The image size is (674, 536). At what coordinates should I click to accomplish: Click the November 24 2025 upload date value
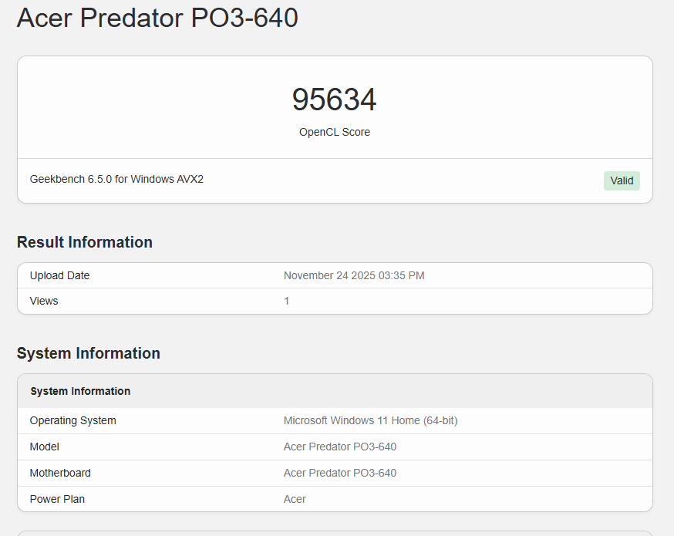click(x=354, y=275)
